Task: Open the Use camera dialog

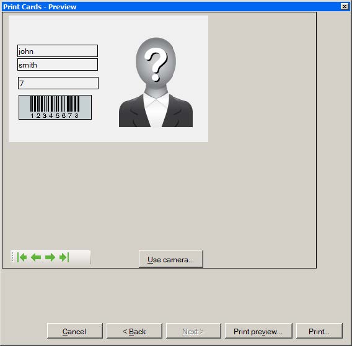Action: tap(171, 259)
